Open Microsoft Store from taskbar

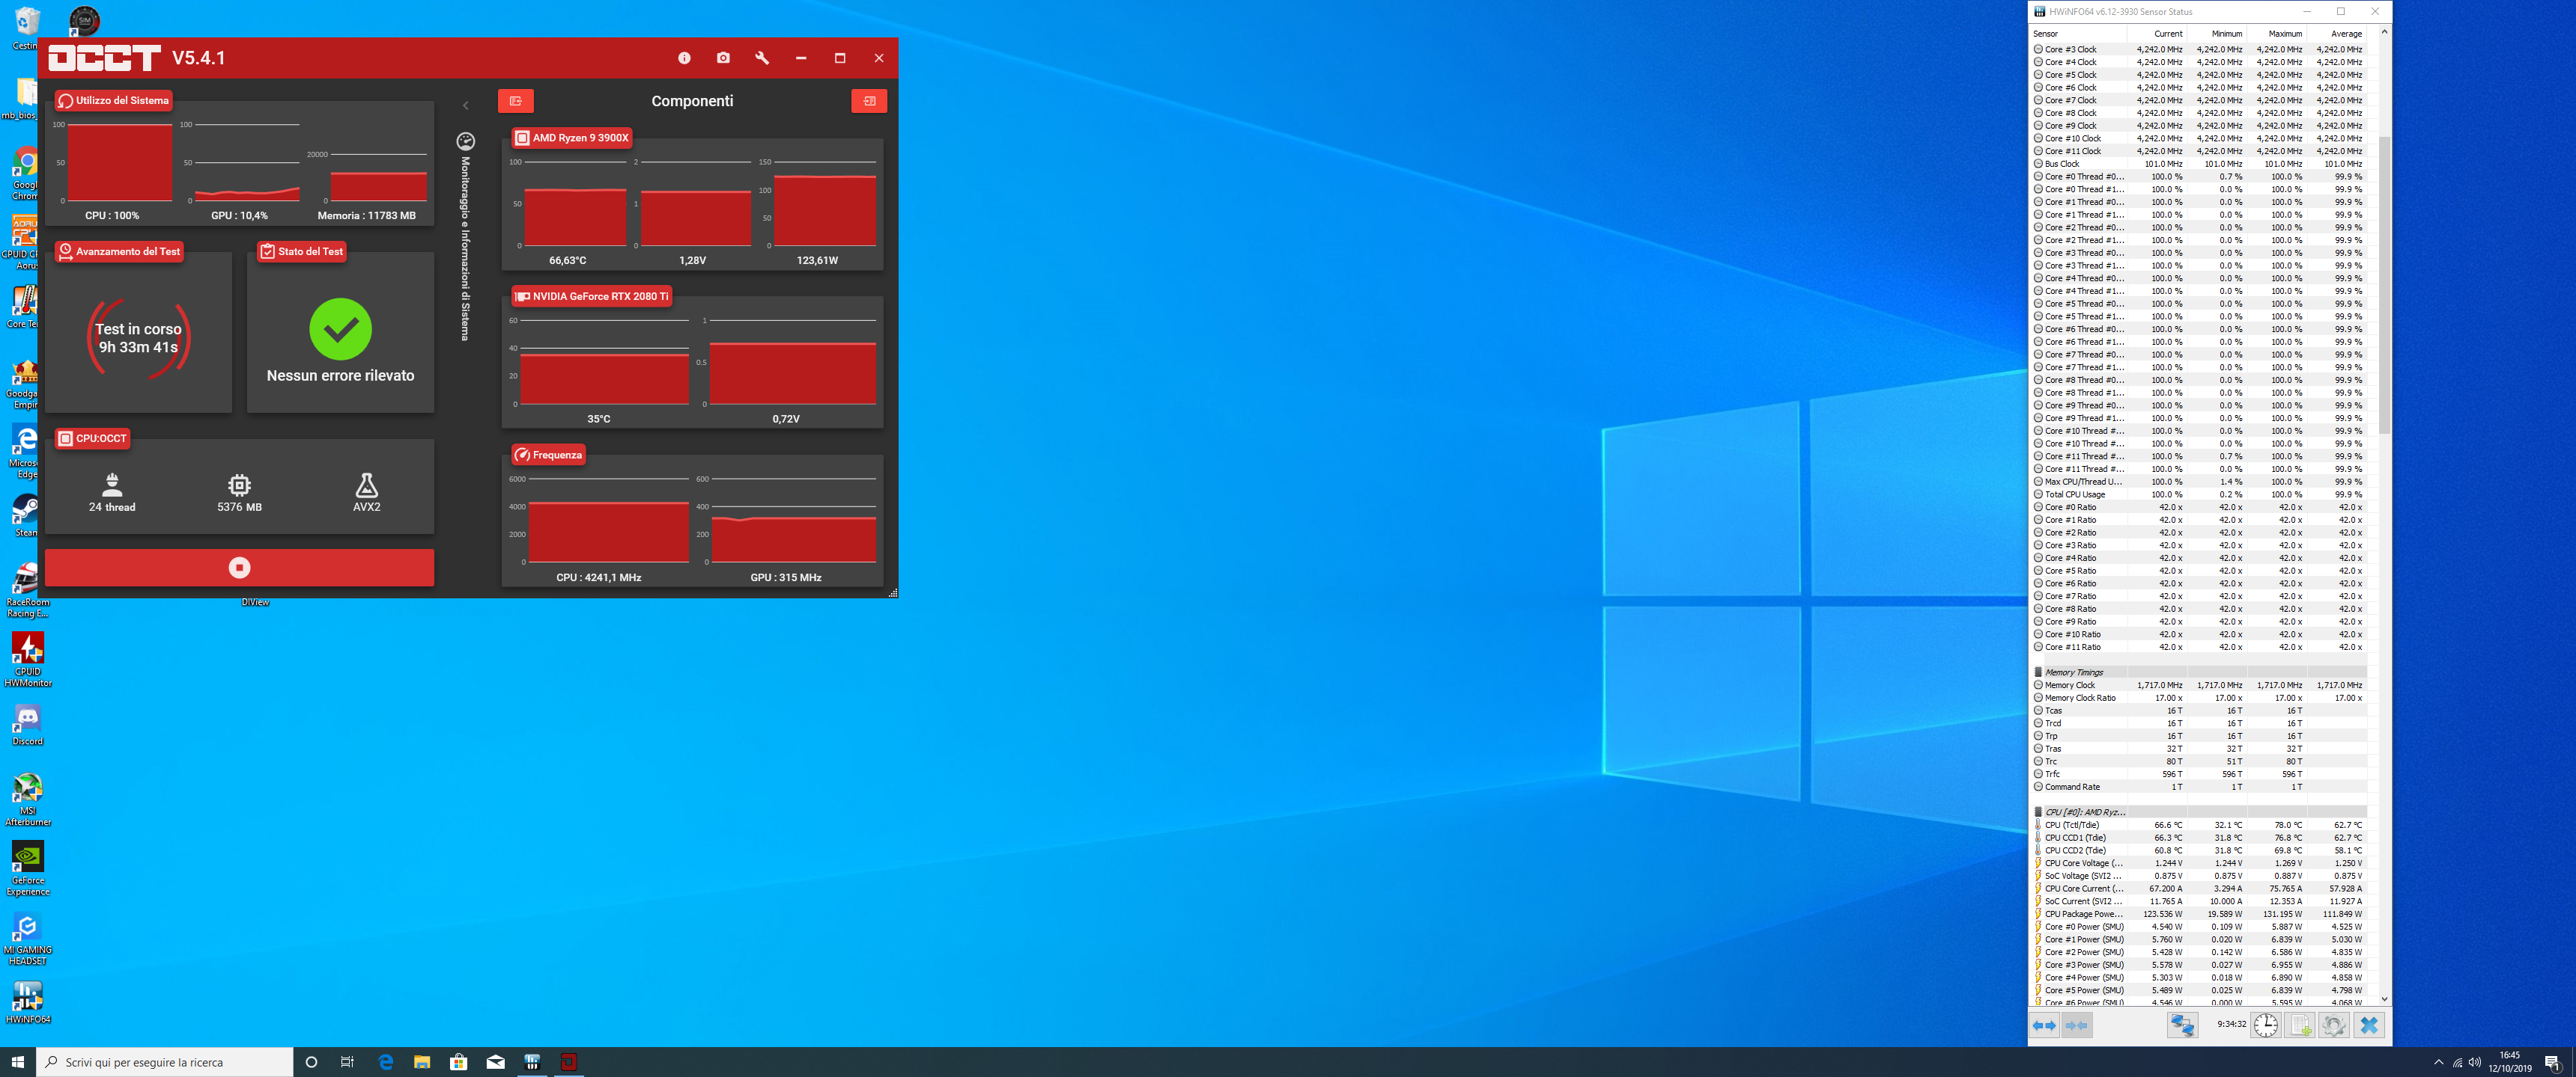click(x=458, y=1062)
